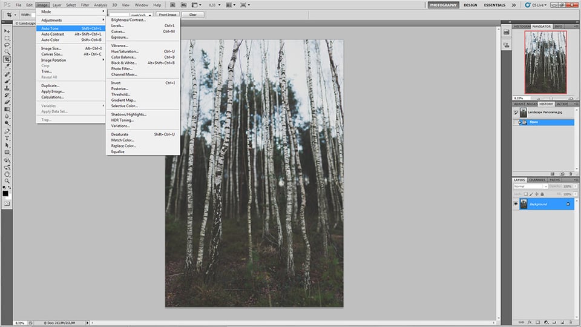Screen dimensions: 581x327
Task: Create new snapshot in History panel
Action: click(562, 174)
